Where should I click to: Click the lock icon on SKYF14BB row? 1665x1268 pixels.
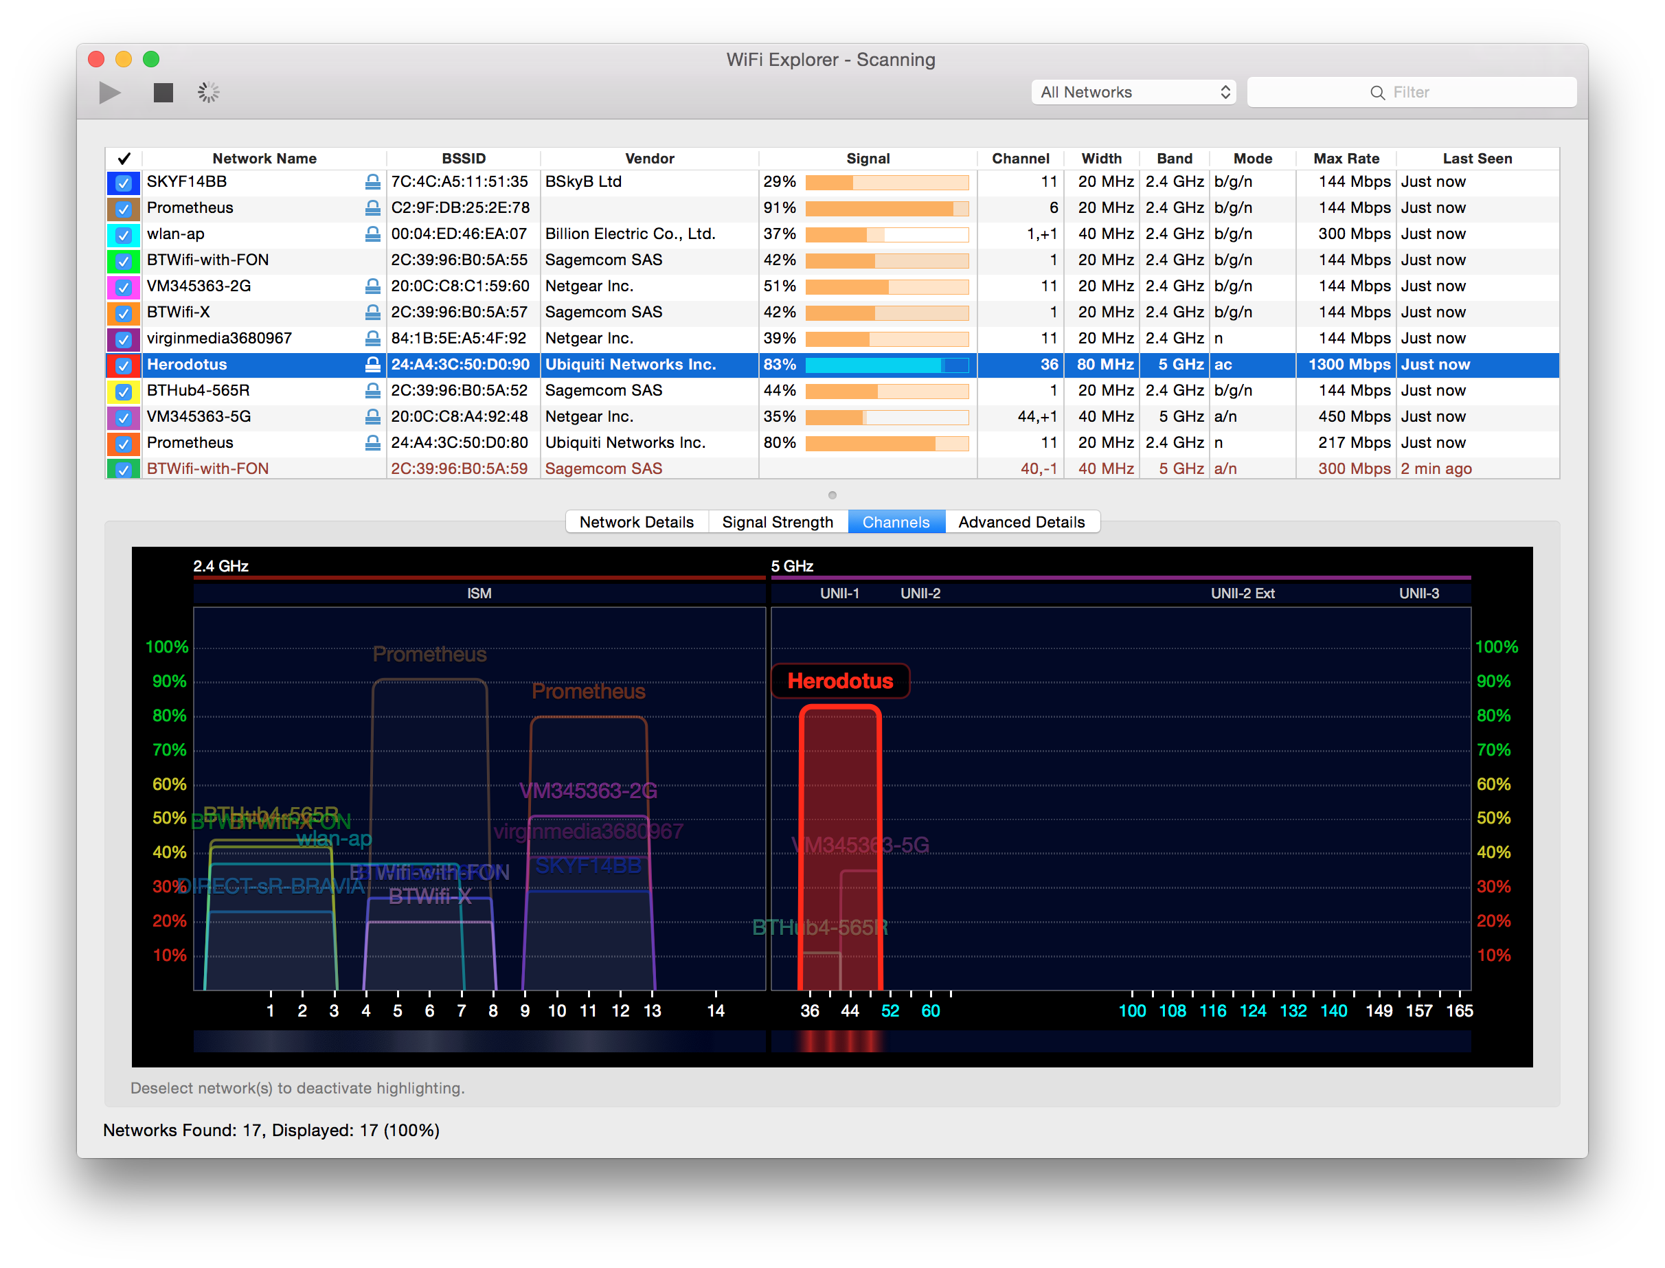(372, 182)
